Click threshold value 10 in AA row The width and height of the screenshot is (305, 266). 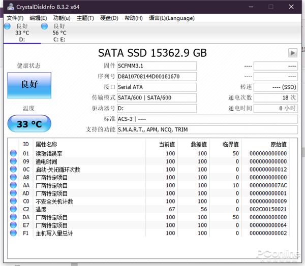(236, 185)
